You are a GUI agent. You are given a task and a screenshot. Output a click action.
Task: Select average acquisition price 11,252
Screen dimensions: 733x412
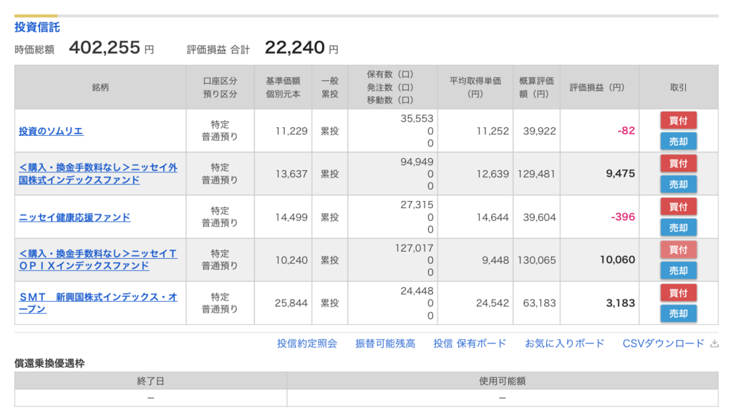click(492, 132)
